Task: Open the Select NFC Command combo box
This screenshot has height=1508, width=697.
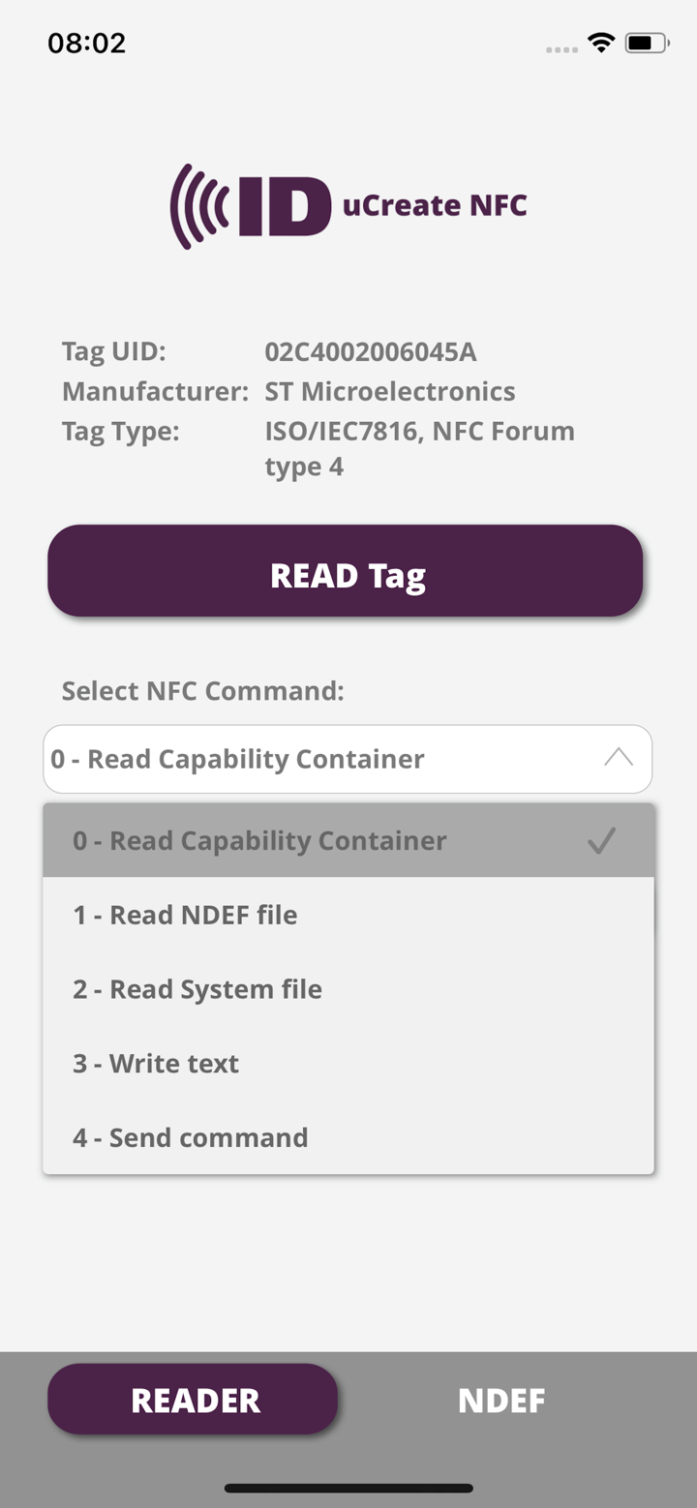Action: tap(348, 759)
